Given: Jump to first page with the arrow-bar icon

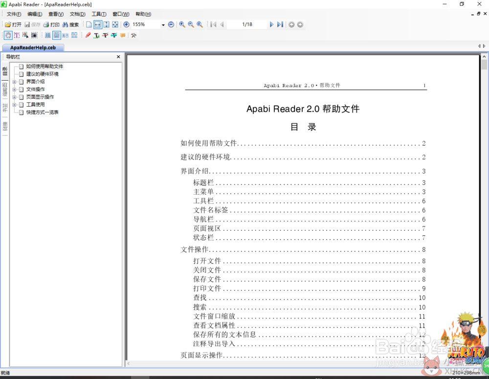Looking at the screenshot, I should coord(213,24).
